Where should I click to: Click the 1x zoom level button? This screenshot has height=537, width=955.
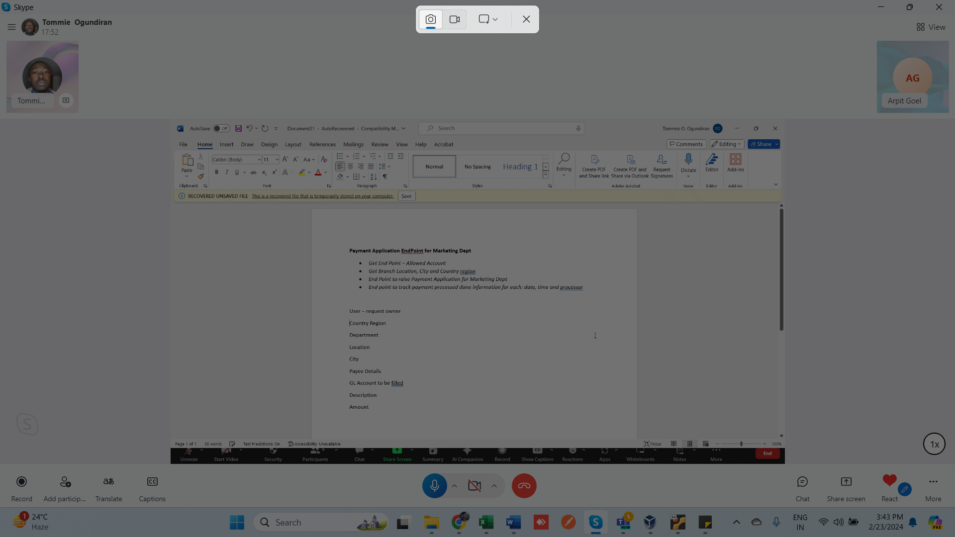(x=934, y=444)
